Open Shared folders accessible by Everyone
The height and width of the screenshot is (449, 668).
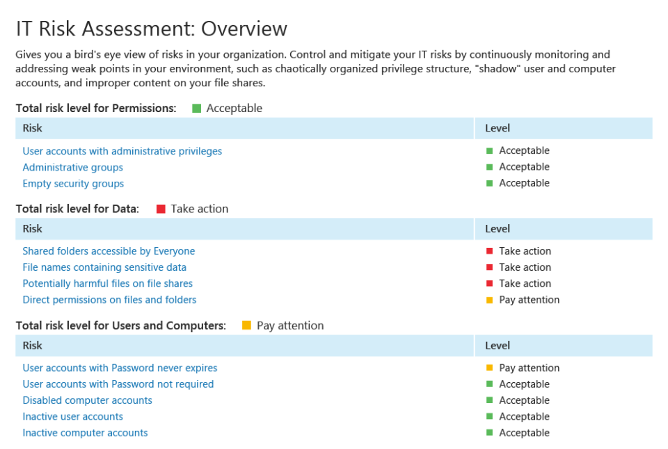[109, 251]
